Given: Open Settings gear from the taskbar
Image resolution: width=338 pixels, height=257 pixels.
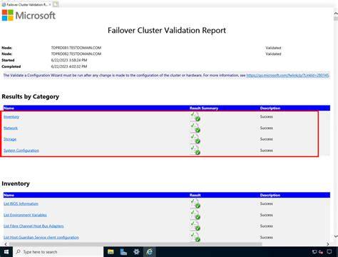Looking at the screenshot, I should point(136,252).
